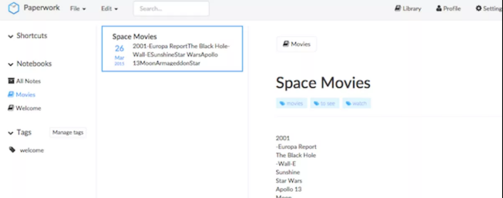Viewport: 503px width, 198px height.
Task: Click the text "The Black Hole" in note
Action: pos(296,155)
